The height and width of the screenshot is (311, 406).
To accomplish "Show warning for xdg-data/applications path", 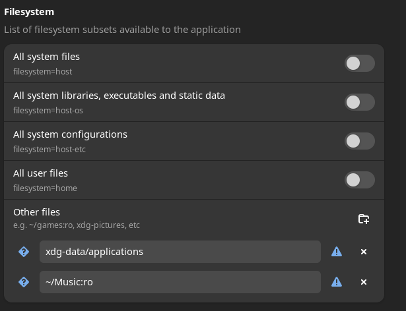I will [337, 252].
